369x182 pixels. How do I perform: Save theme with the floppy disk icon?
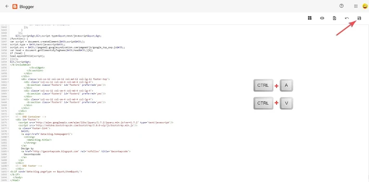coord(359,18)
